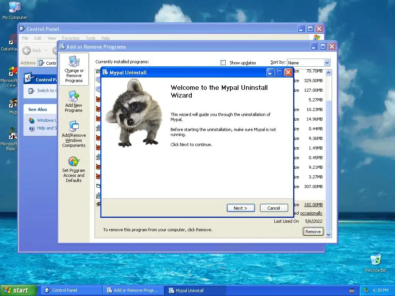Click the 307.00MB program size entry

click(313, 187)
